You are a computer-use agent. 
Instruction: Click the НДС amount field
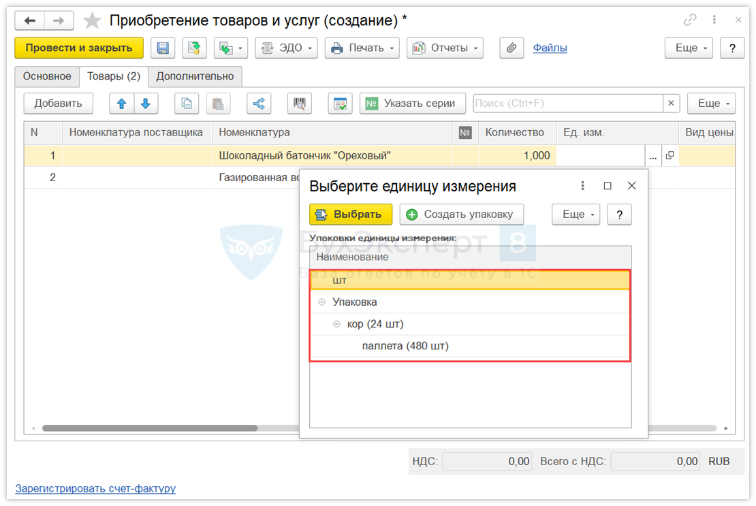[x=486, y=461]
